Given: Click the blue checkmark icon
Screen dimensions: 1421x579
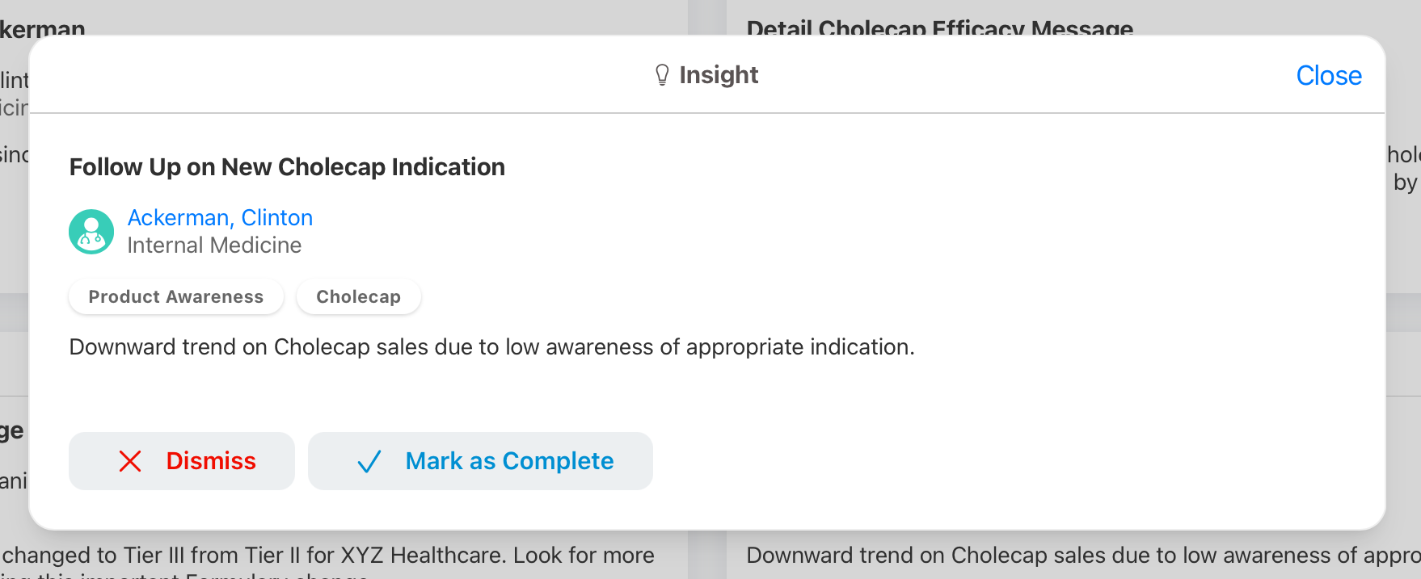Looking at the screenshot, I should coord(369,461).
